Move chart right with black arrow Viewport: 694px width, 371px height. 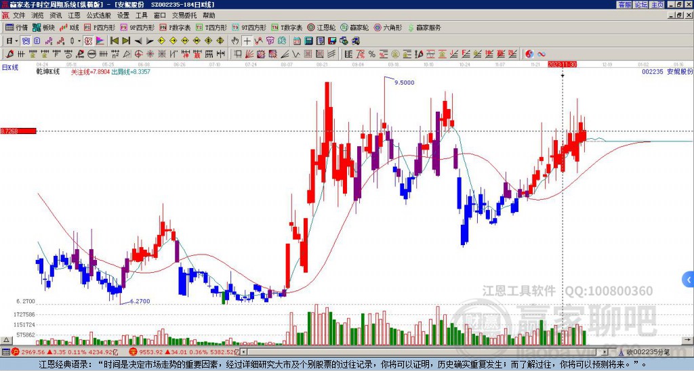150,41
